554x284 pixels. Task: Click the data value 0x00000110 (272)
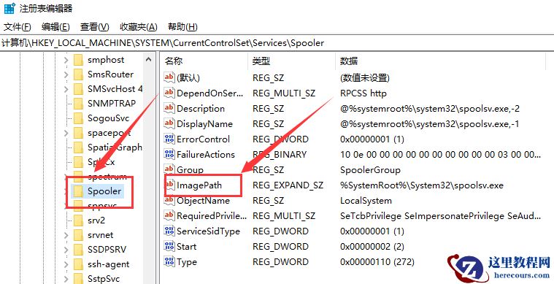tap(377, 262)
